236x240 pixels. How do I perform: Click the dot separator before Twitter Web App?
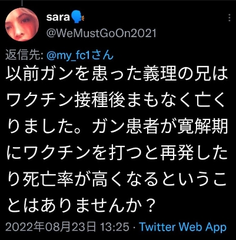click(134, 228)
